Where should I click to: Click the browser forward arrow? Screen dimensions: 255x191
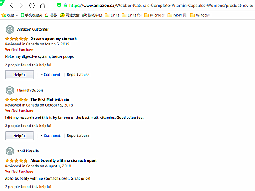[21, 6]
